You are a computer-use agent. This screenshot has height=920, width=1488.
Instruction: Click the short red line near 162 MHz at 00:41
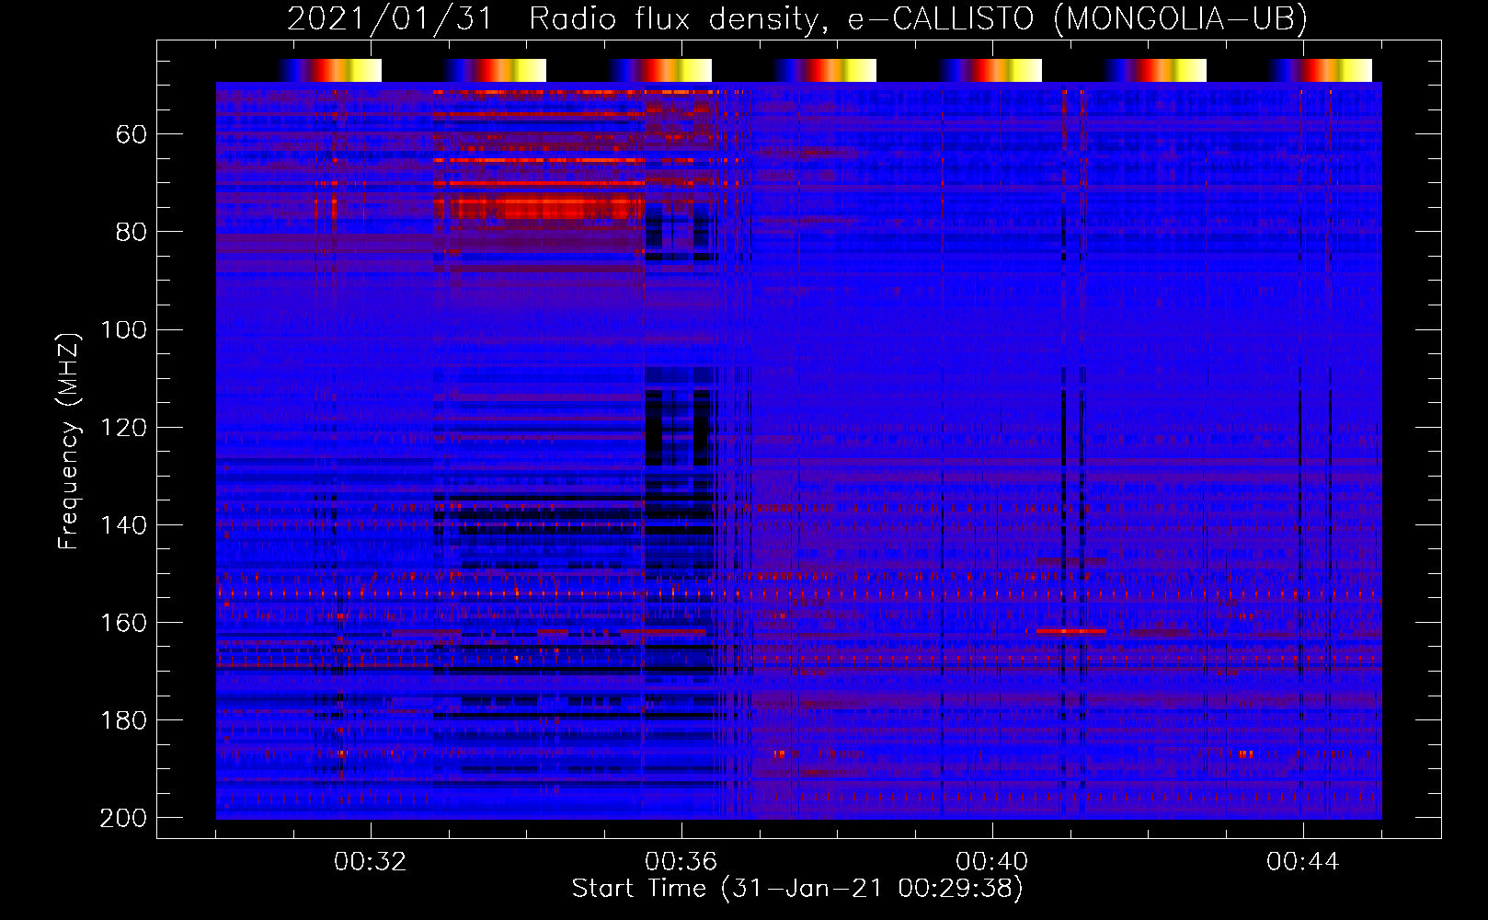1070,631
